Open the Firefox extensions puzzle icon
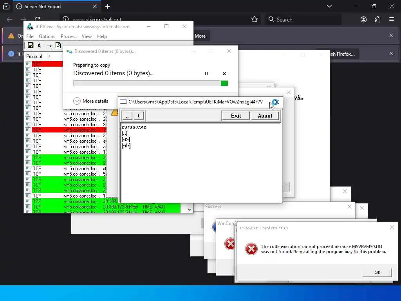 [x=378, y=20]
